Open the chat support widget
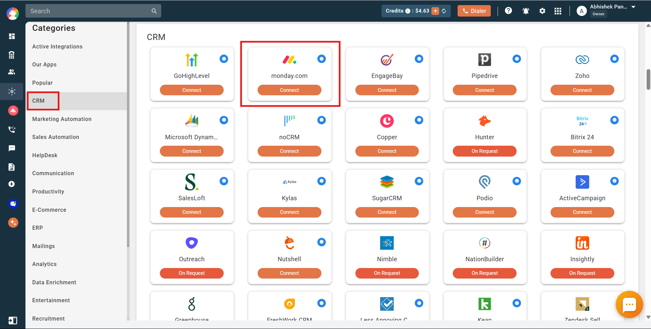 pyautogui.click(x=629, y=304)
